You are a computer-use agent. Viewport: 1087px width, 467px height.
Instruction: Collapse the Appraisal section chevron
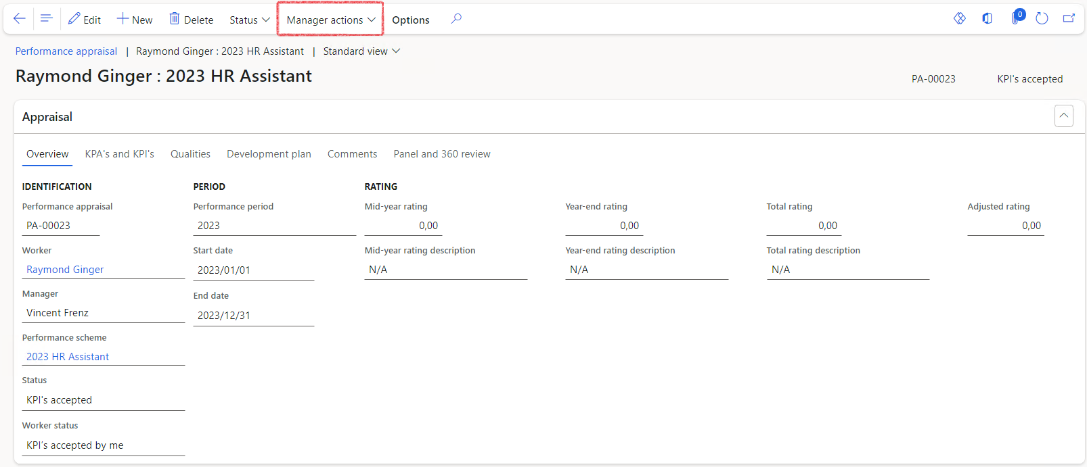[1064, 116]
